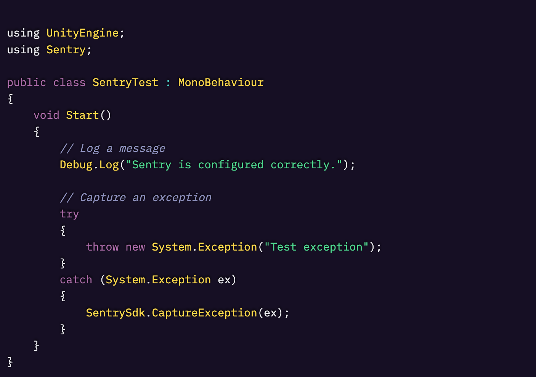Viewport: 536px width, 377px height.
Task: Click the Capture an exception comment
Action: point(135,198)
